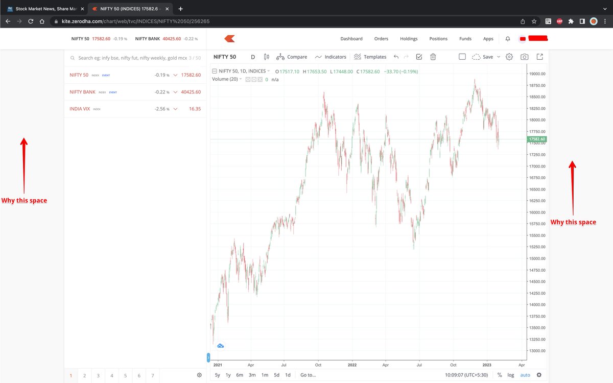Set chart range to 3m
The width and height of the screenshot is (613, 383).
pos(252,375)
